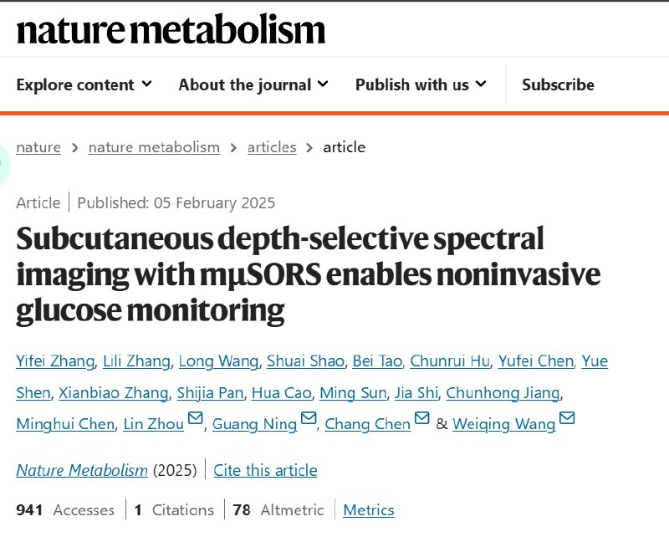Expand the Publish with us menu
Image resolution: width=669 pixels, height=537 pixels.
(420, 84)
